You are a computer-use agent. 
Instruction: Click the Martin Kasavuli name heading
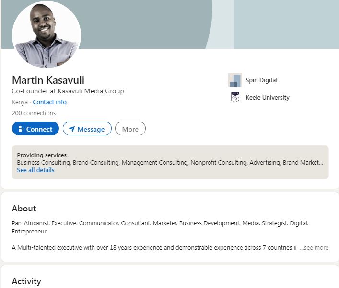(48, 80)
